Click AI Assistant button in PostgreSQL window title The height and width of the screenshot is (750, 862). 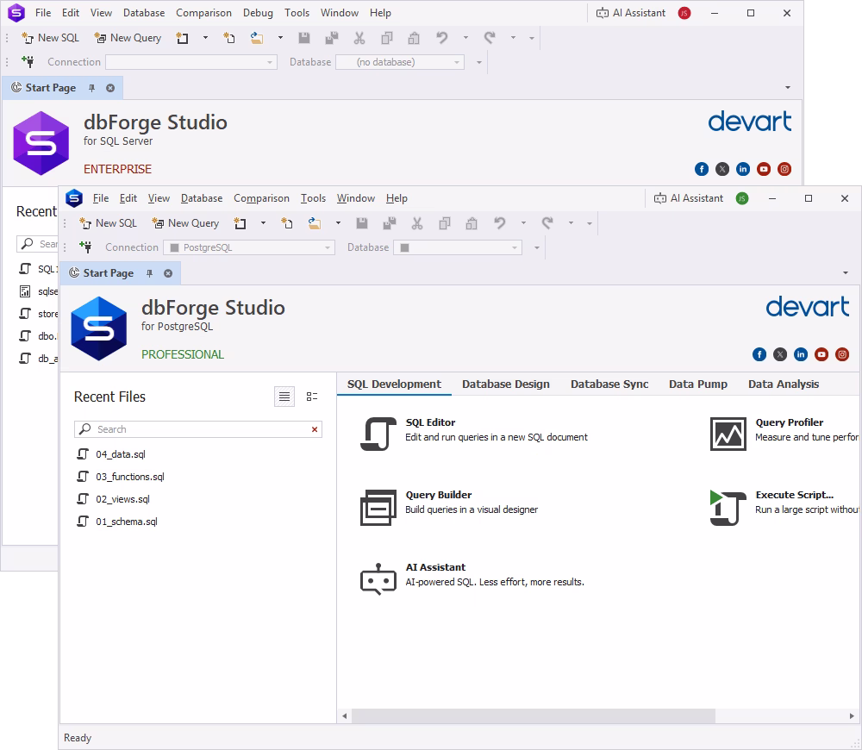[x=688, y=198]
